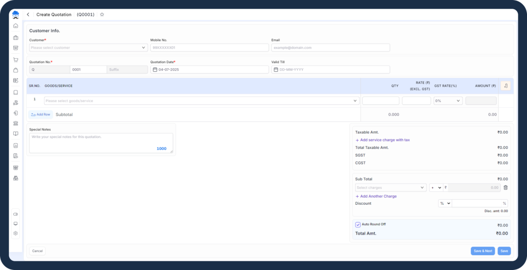
Task: Open the Discount type % dropdown
Action: click(x=445, y=203)
